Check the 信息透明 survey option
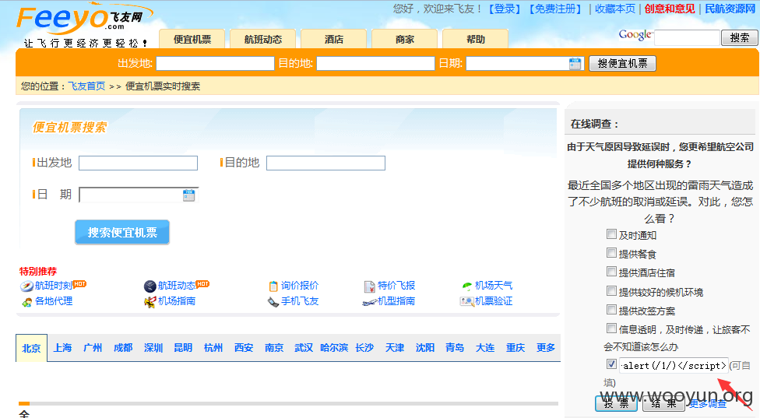 [612, 328]
